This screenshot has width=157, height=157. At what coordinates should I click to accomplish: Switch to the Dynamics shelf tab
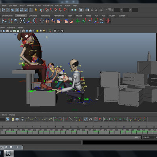coord(33,16)
